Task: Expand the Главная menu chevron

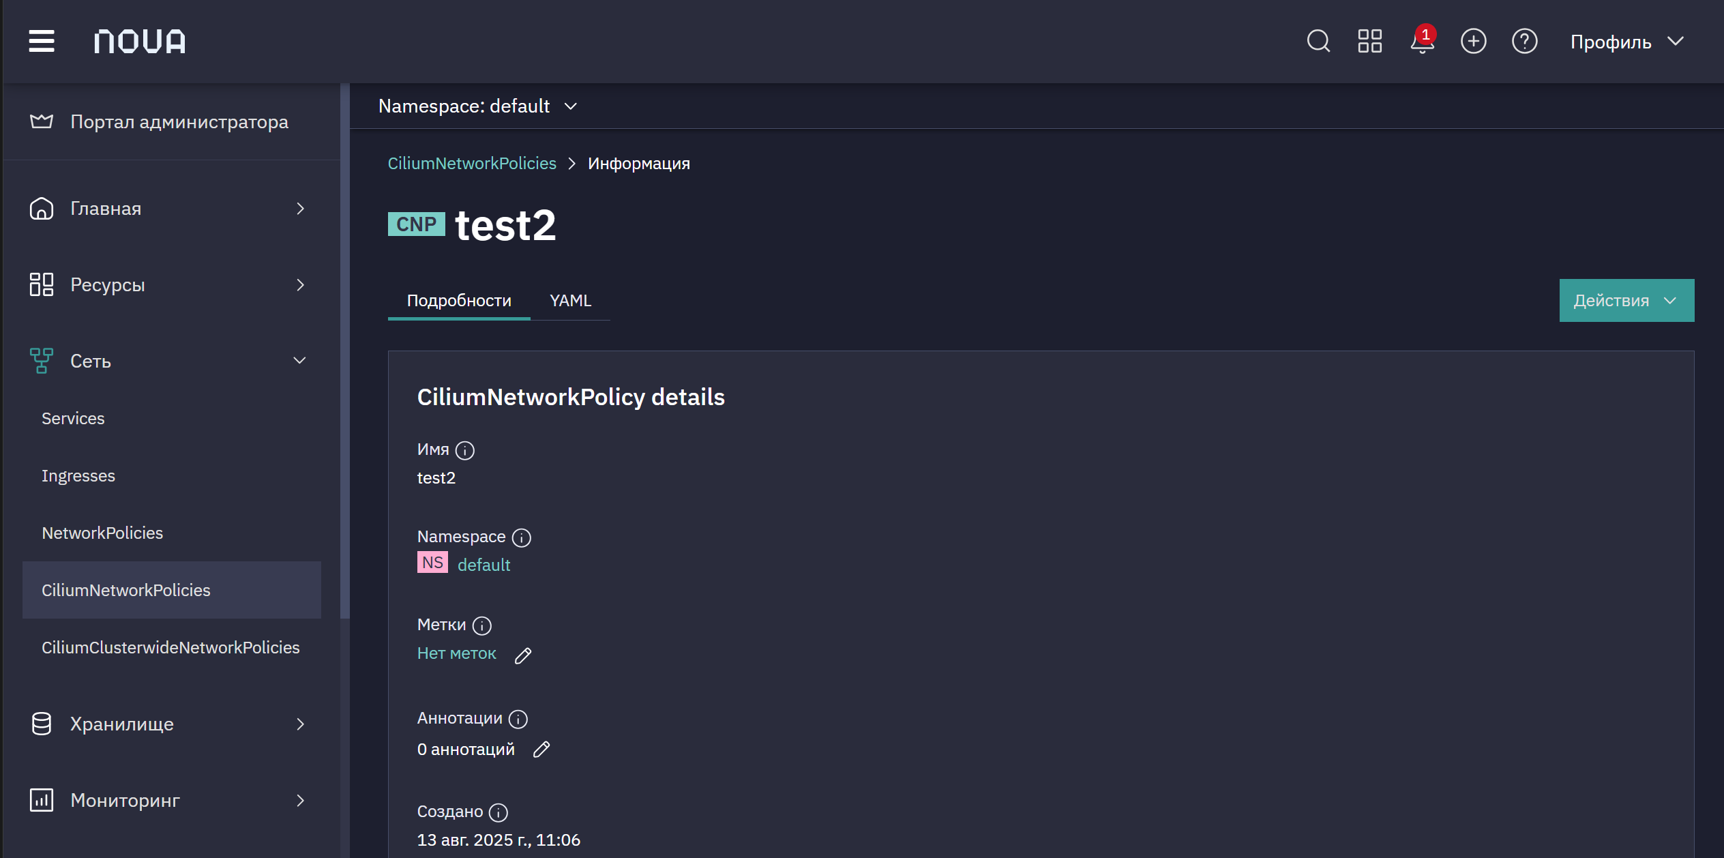Action: point(300,208)
